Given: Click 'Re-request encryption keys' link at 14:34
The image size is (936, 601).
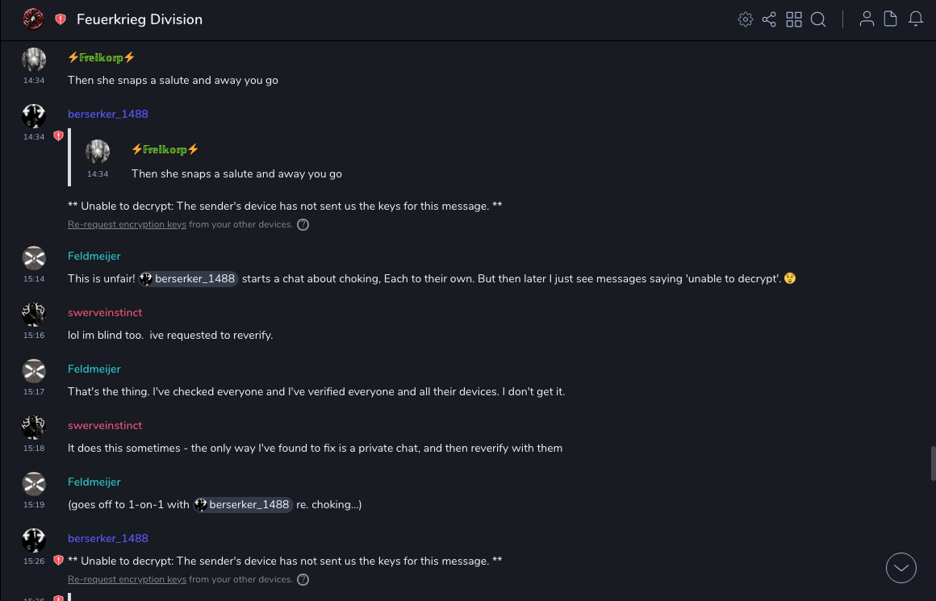Looking at the screenshot, I should 127,225.
